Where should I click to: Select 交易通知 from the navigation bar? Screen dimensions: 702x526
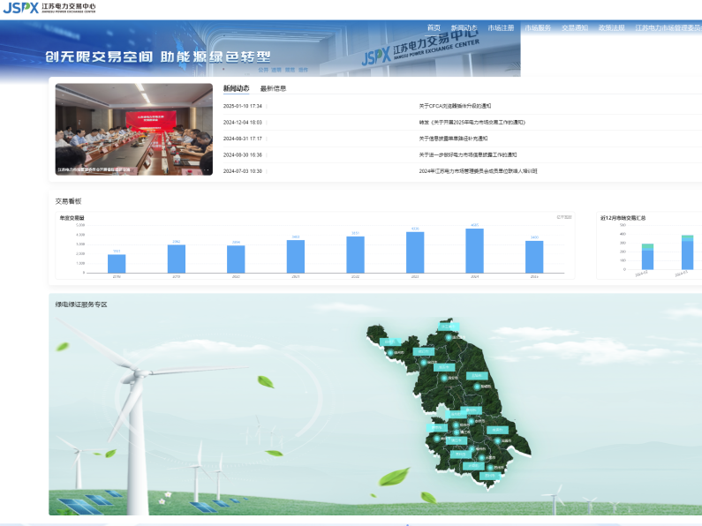[x=575, y=28]
